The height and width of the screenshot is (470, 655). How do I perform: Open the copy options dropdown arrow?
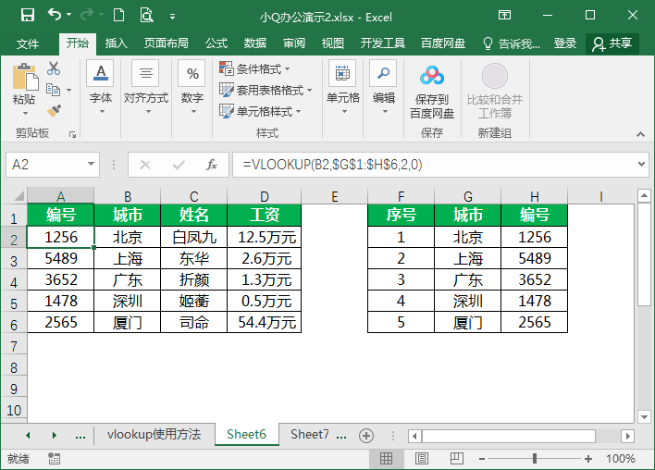point(69,90)
